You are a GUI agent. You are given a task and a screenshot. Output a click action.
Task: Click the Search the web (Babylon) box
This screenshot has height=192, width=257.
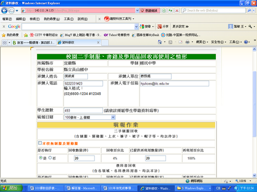pyautogui.click(x=213, y=11)
